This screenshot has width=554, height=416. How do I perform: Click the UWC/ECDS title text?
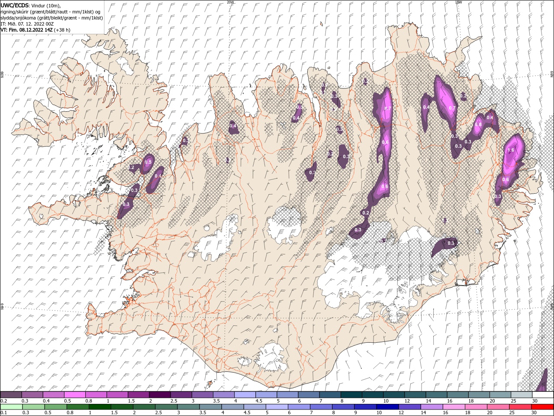click(15, 5)
